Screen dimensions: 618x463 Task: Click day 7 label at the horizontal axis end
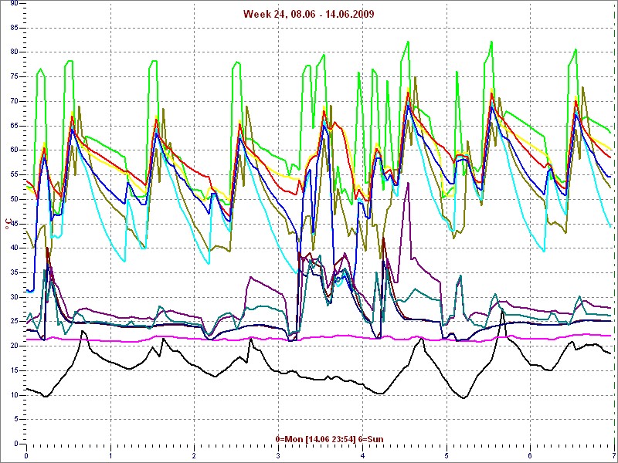tap(613, 456)
